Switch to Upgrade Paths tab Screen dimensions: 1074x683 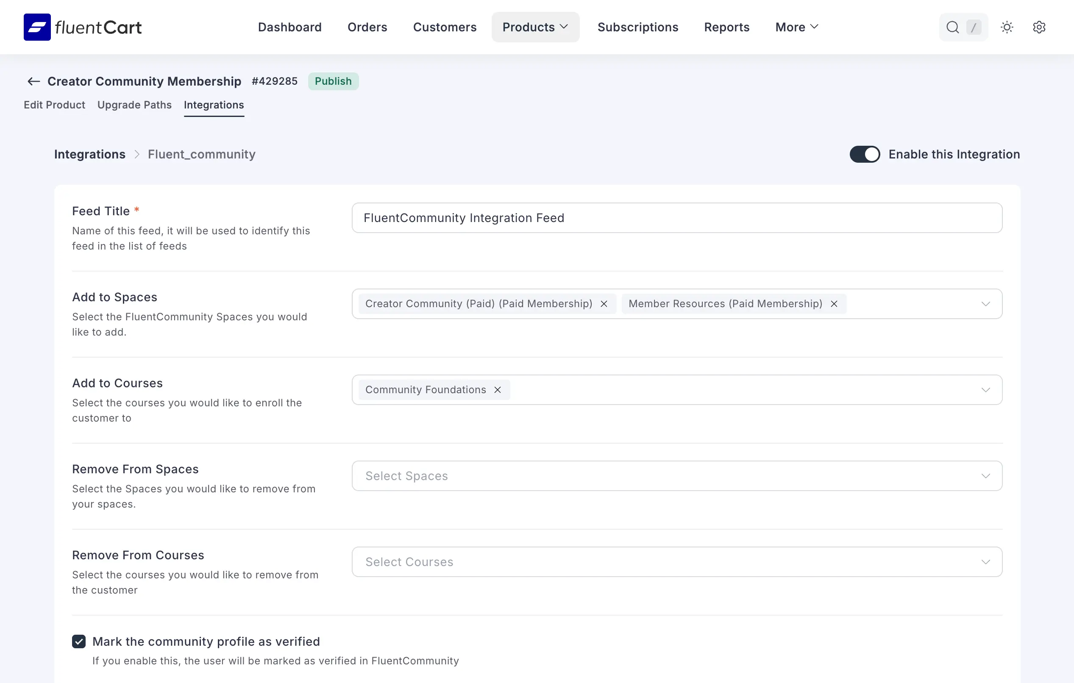pos(134,105)
